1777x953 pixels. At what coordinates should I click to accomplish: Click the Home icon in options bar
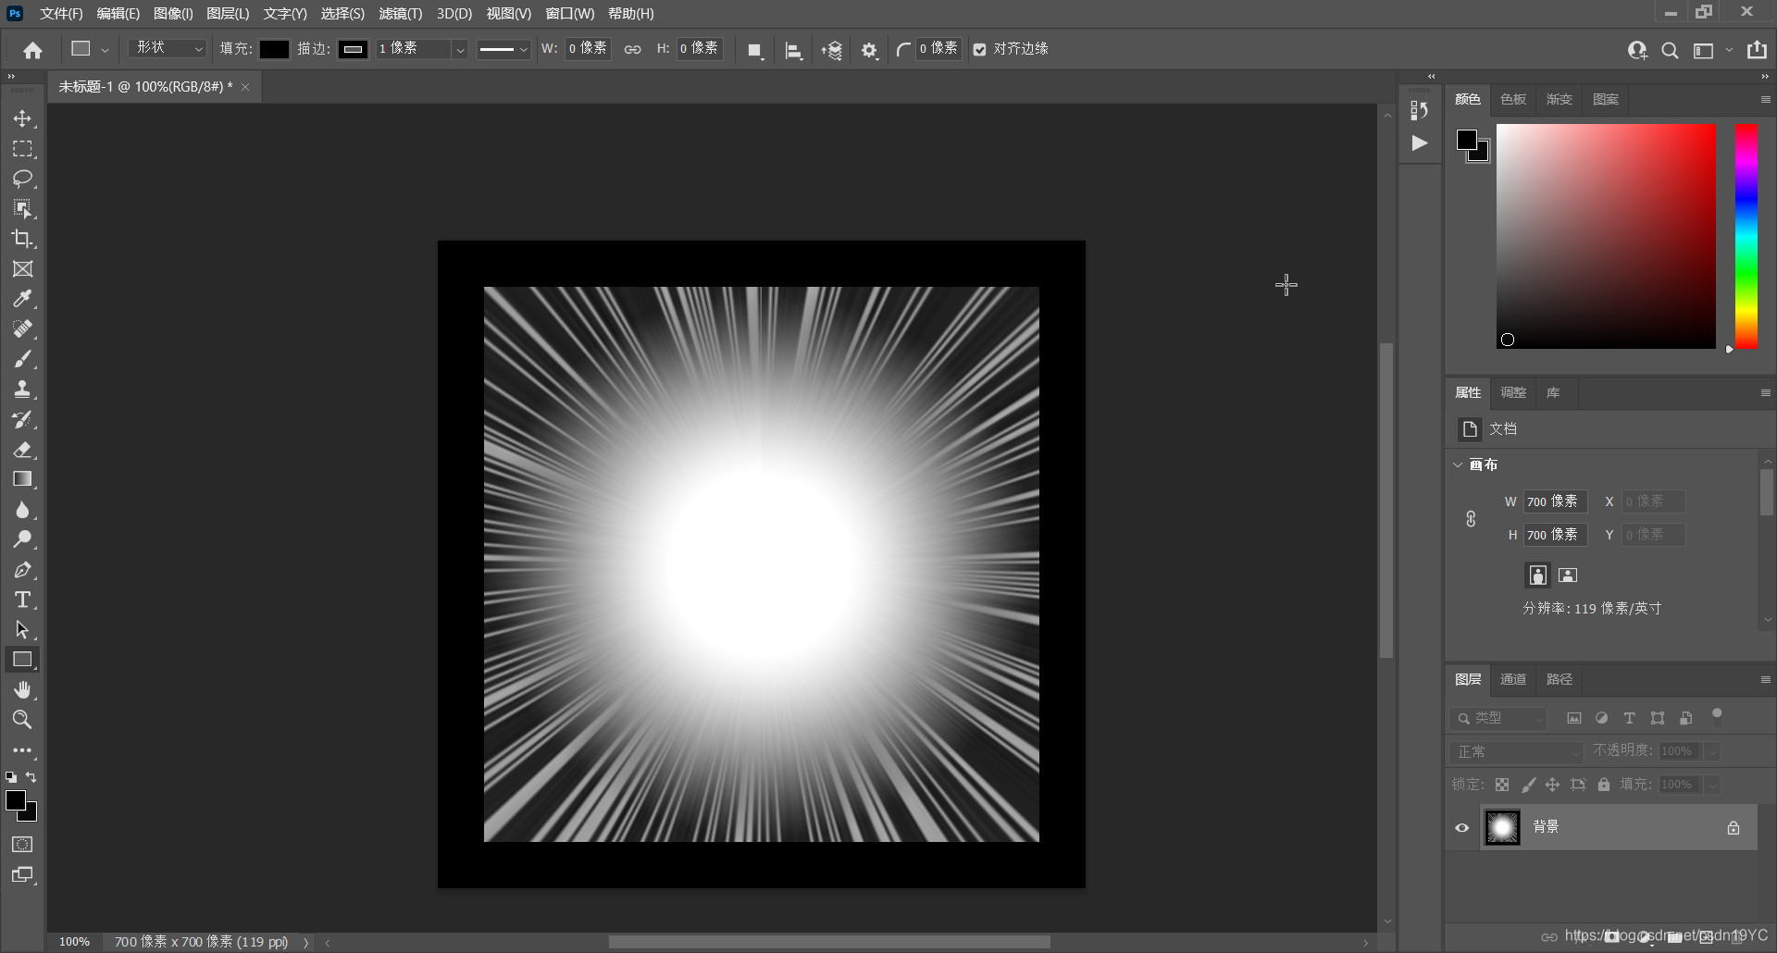[32, 50]
